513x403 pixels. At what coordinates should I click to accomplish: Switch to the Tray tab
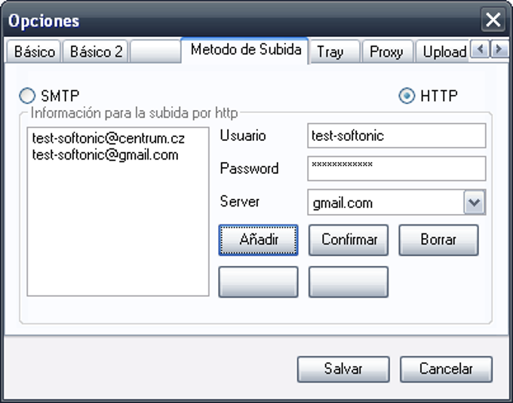[334, 52]
